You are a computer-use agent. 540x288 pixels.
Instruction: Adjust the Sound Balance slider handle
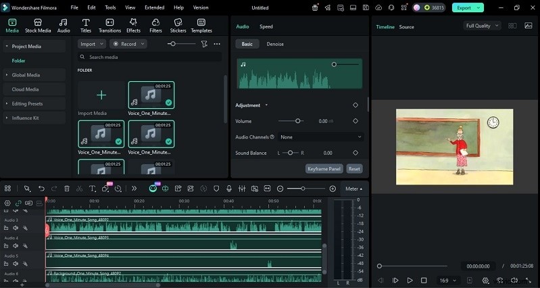290,153
